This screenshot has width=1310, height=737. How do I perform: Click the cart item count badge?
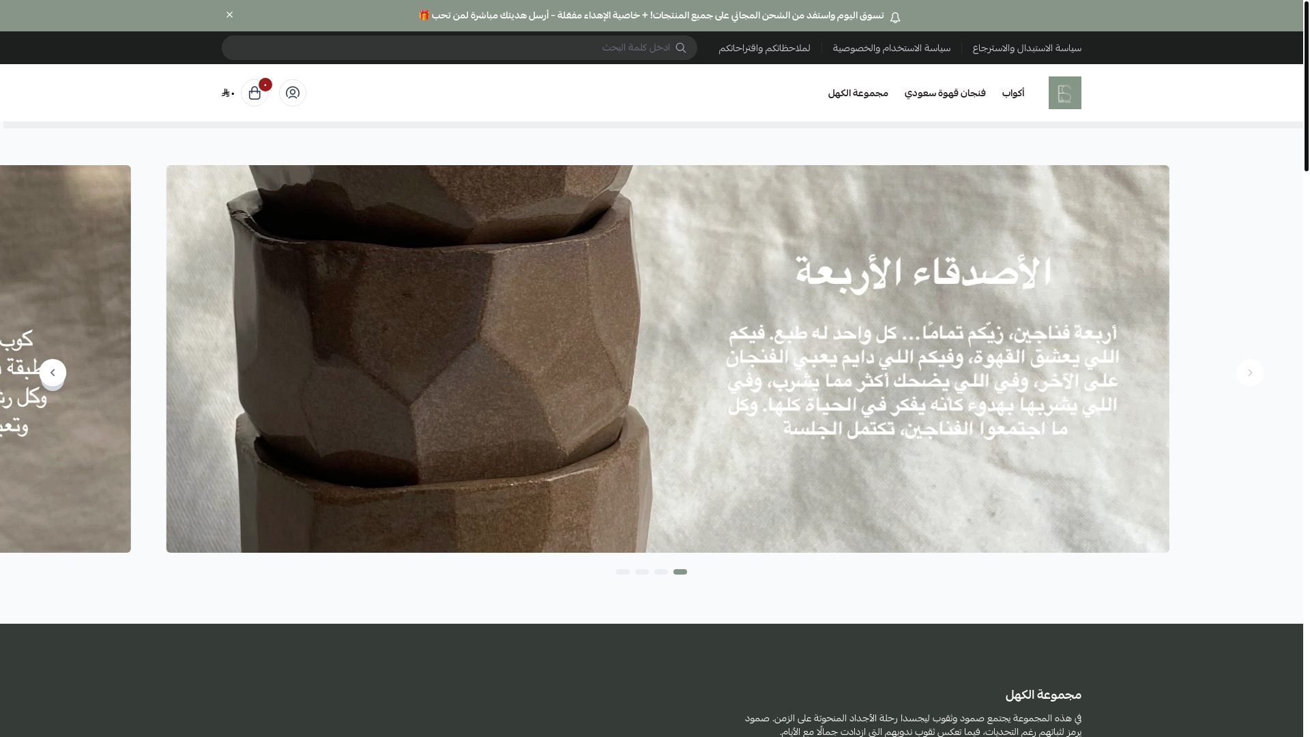[x=265, y=85]
